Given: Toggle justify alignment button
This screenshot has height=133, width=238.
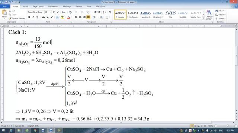Looking at the screenshot, I should pos(89,17).
